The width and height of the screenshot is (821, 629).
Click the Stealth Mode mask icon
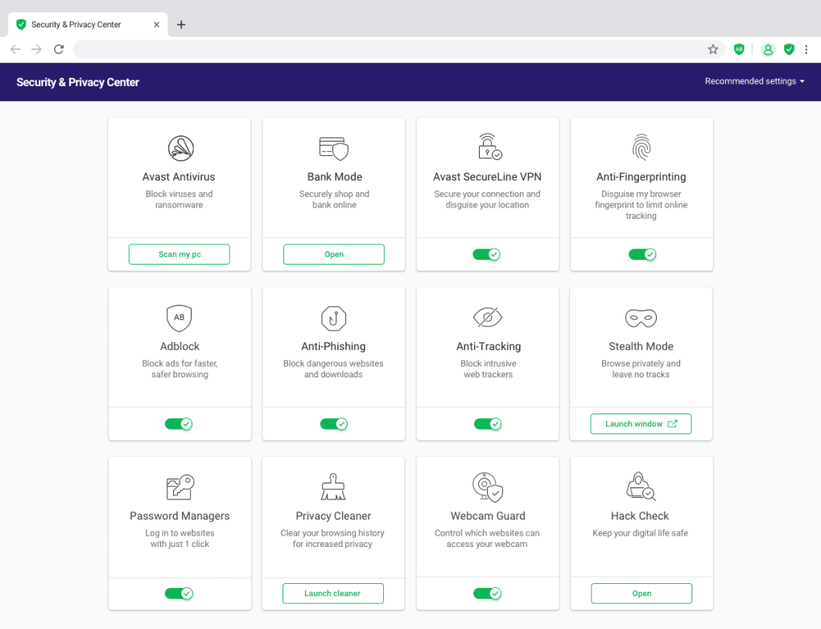[641, 318]
